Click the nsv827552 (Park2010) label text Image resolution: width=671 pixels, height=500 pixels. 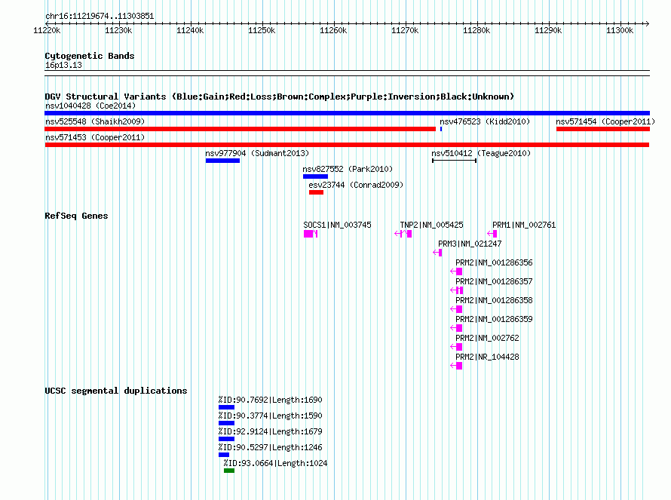(348, 169)
